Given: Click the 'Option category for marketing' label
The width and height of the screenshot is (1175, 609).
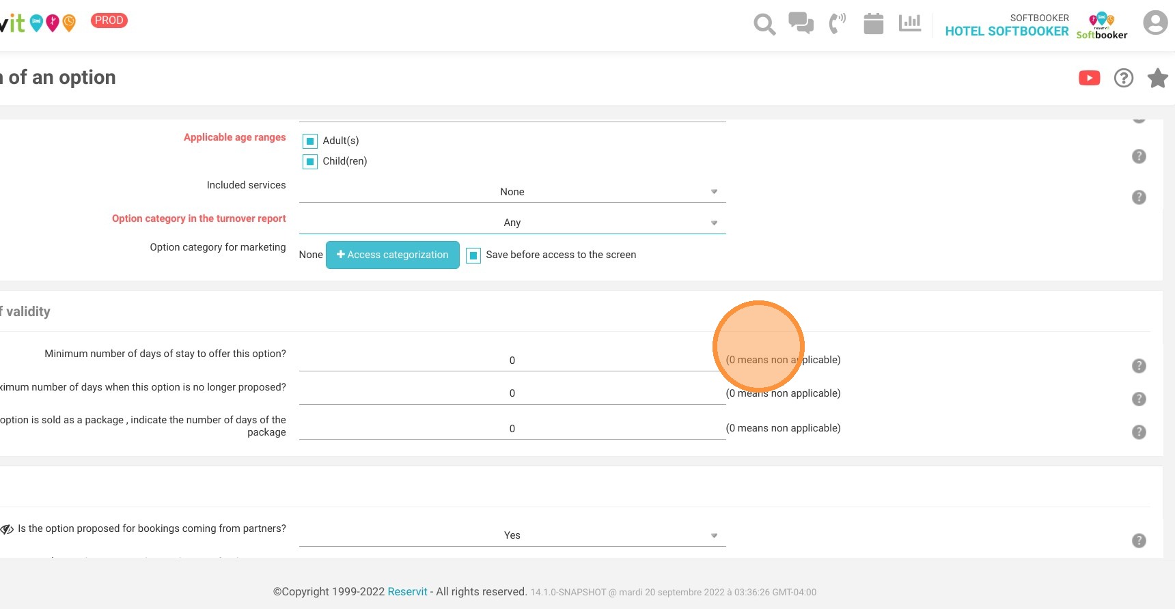Looking at the screenshot, I should pyautogui.click(x=218, y=247).
